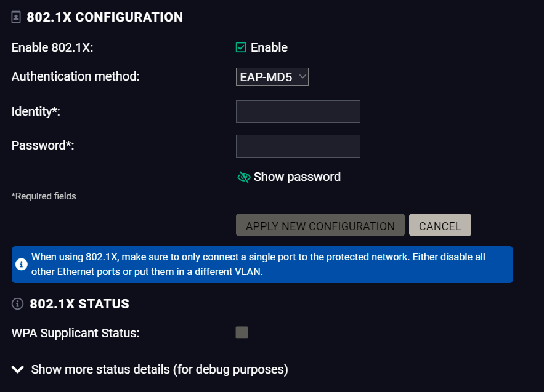Click the Enable label next to checkbox

269,47
